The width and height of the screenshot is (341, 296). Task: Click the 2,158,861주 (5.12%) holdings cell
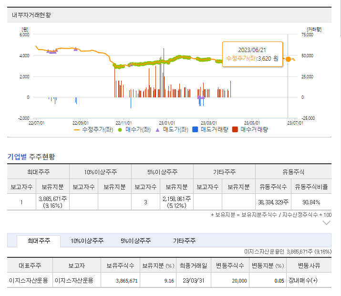tap(176, 202)
